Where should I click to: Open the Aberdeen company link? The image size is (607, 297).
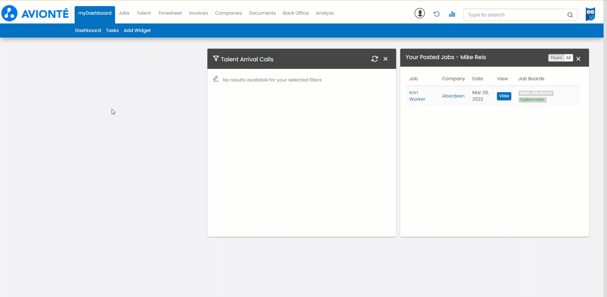tap(453, 96)
